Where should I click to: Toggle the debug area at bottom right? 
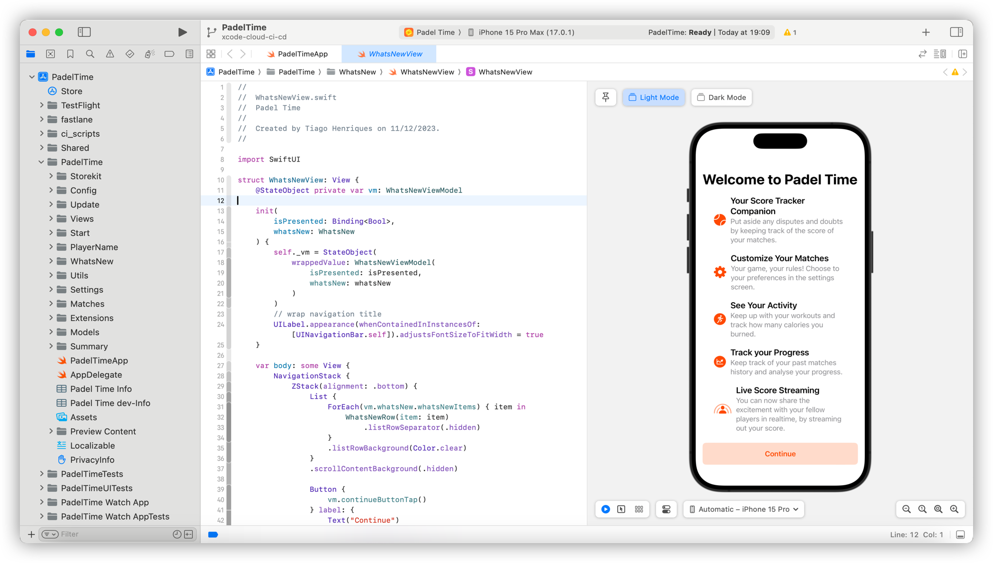(961, 535)
